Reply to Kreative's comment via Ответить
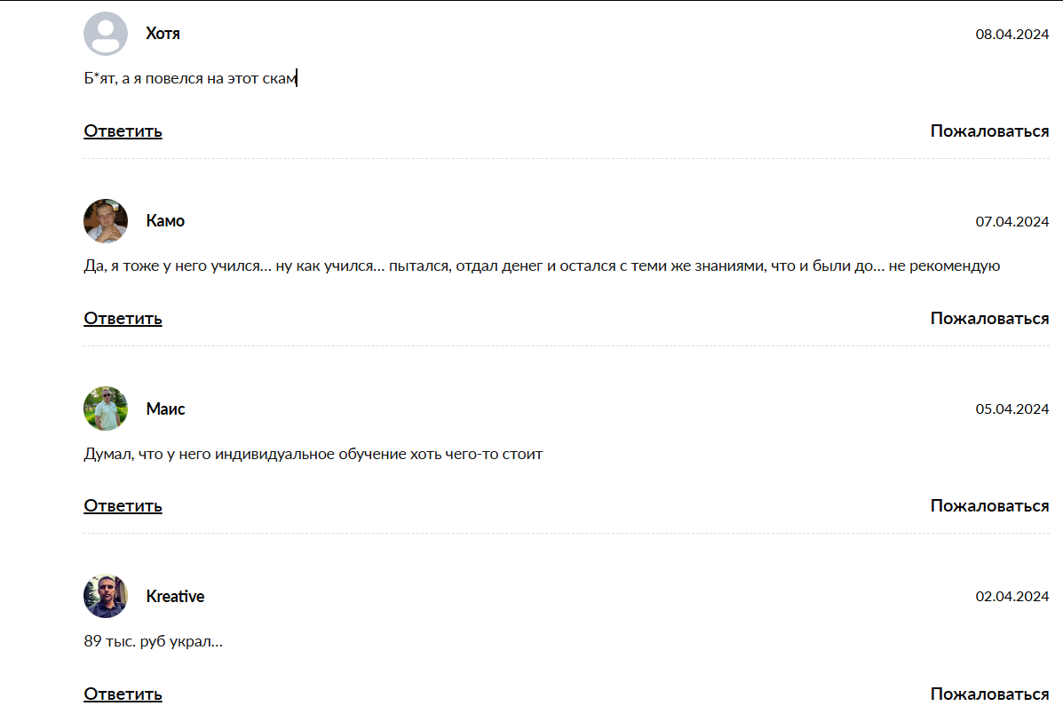 (x=123, y=694)
